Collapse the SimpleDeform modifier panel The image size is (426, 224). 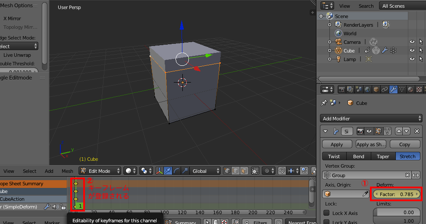[325, 132]
